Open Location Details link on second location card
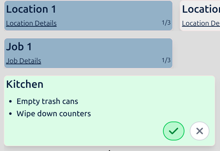This screenshot has height=151, width=220. 201,23
